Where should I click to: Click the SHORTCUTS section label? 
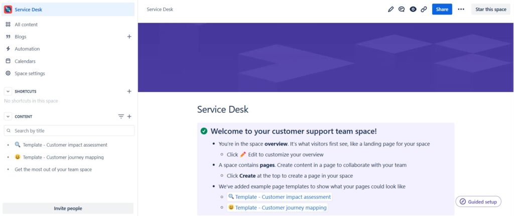[26, 91]
